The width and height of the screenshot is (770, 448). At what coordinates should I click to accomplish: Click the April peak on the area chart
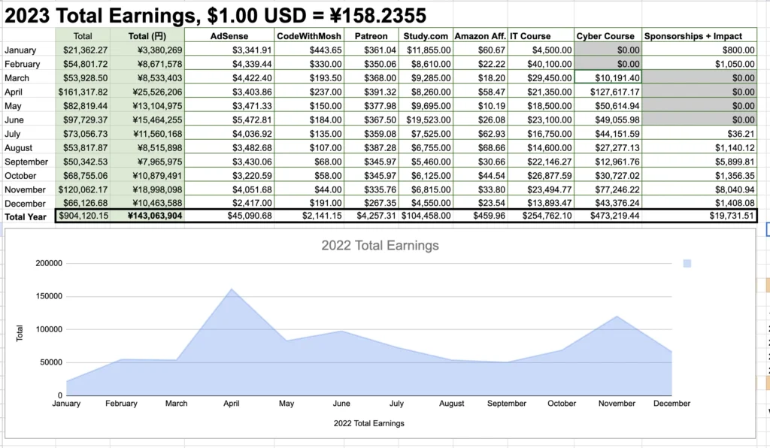(232, 289)
